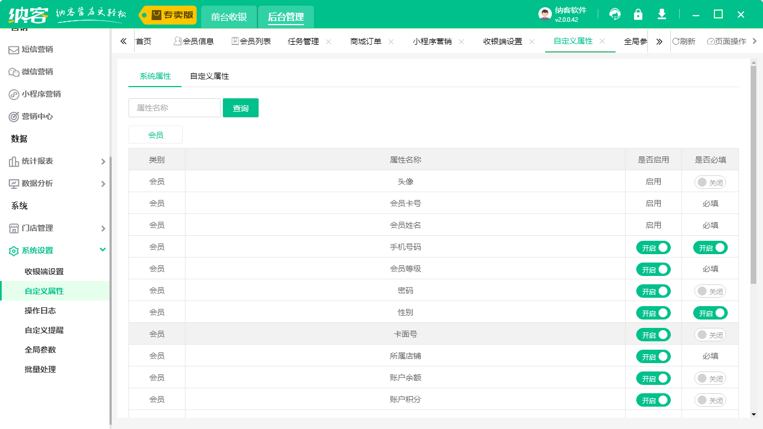Image resolution: width=763 pixels, height=429 pixels.
Task: Select the 系统属性 sub-tab
Action: coord(155,76)
